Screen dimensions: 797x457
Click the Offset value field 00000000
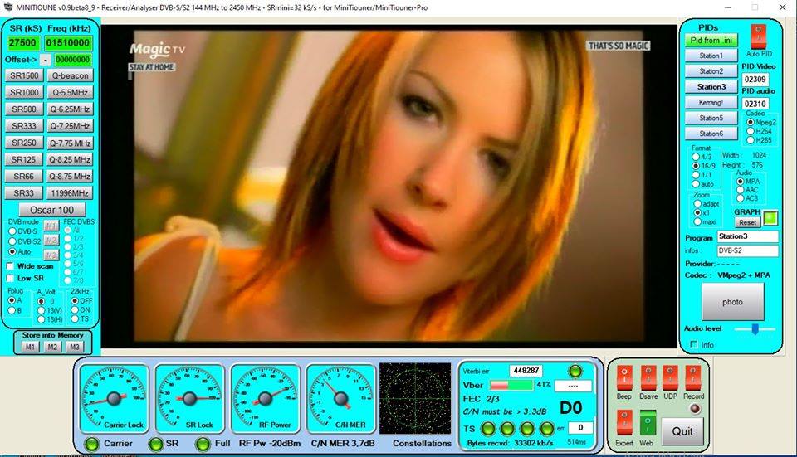pyautogui.click(x=73, y=60)
